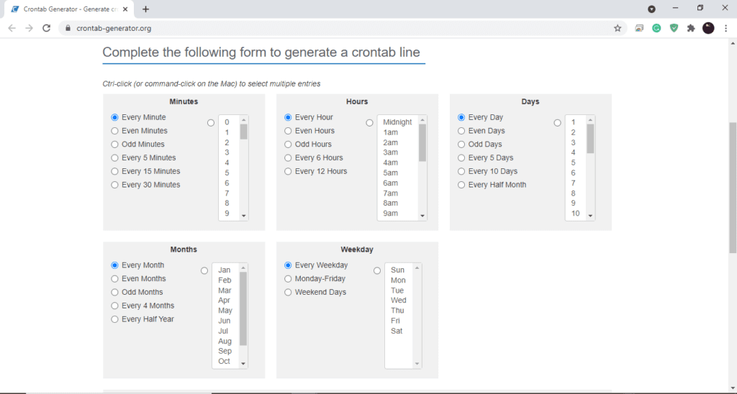The height and width of the screenshot is (394, 737).
Task: Select the Every Minute radio button
Action: click(114, 117)
